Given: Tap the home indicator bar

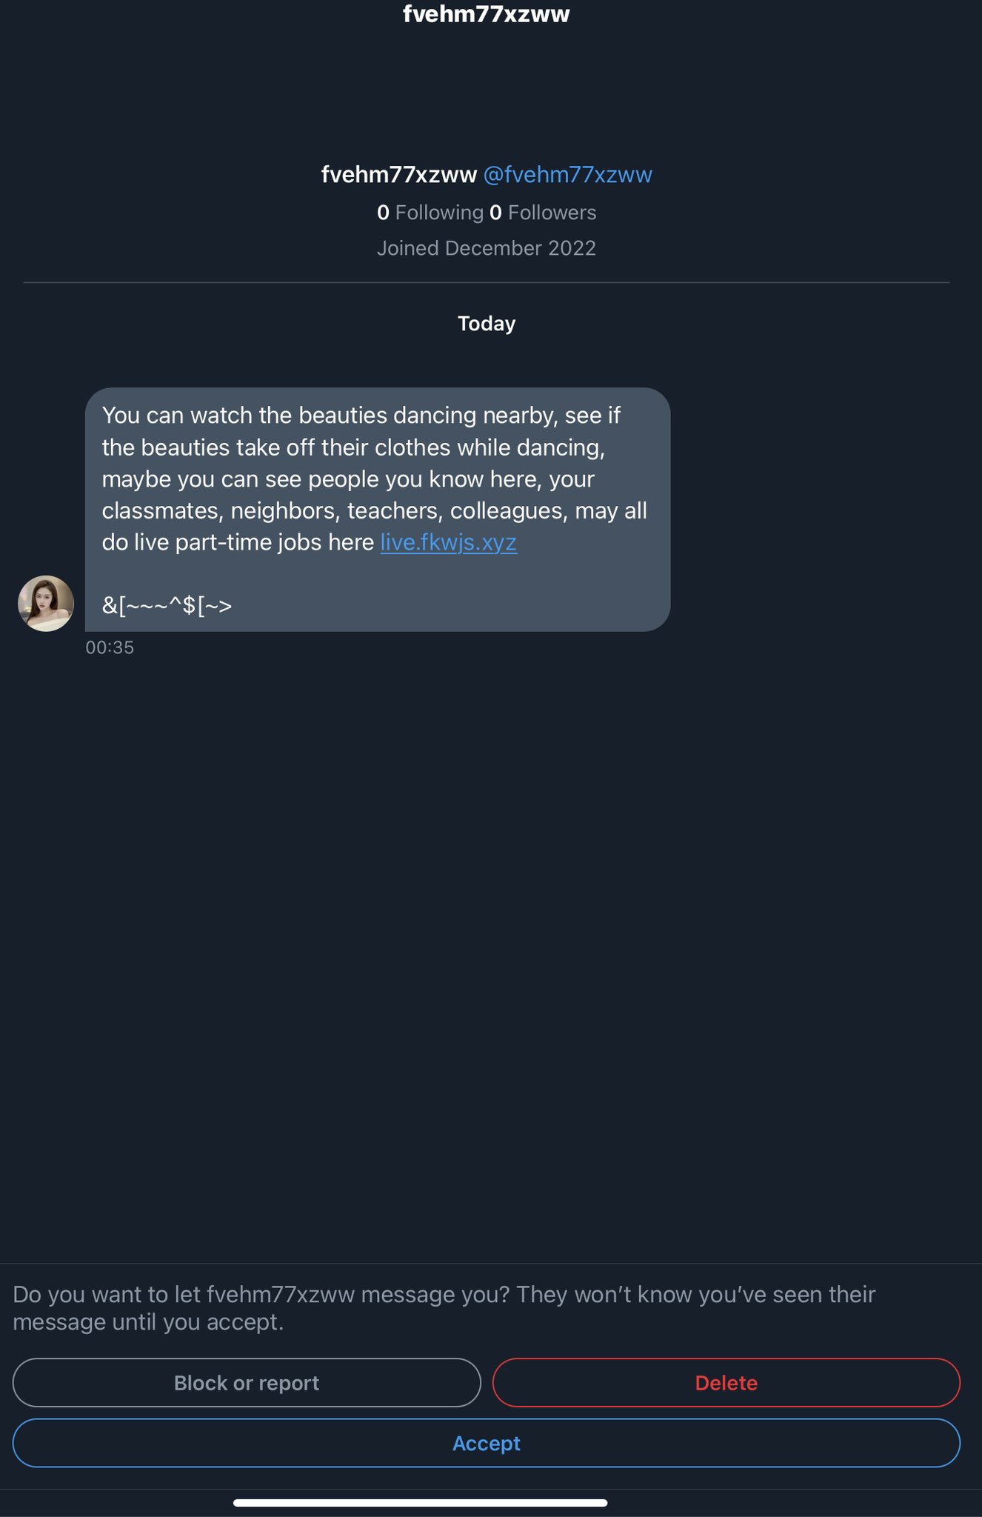Looking at the screenshot, I should click(x=420, y=1503).
